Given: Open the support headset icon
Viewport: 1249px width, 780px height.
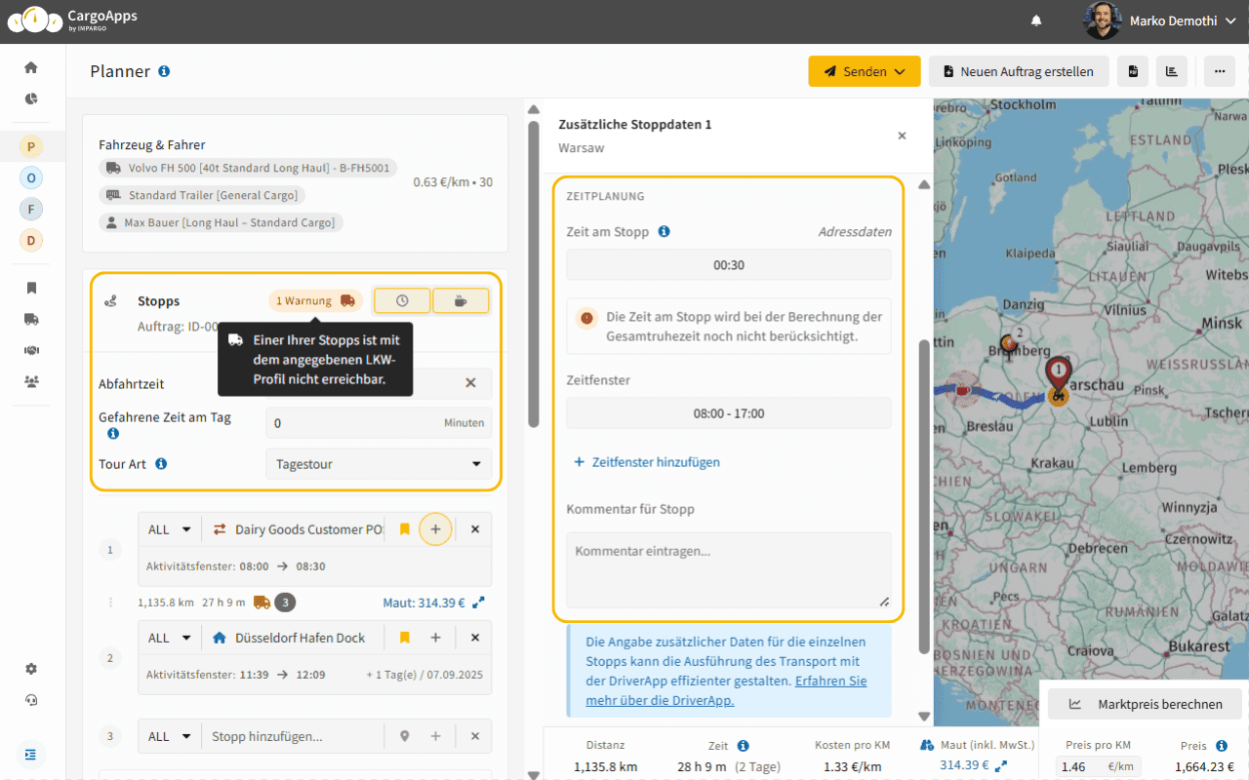Looking at the screenshot, I should (x=31, y=700).
